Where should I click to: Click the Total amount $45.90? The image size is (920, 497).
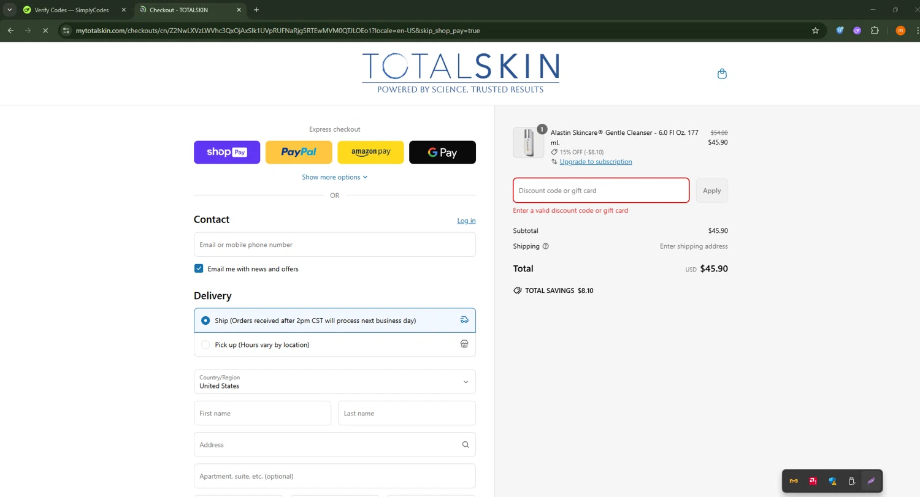tap(714, 268)
